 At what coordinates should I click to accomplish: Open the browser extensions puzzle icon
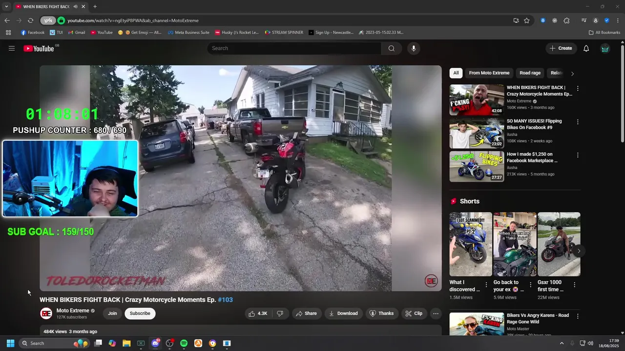point(566,20)
